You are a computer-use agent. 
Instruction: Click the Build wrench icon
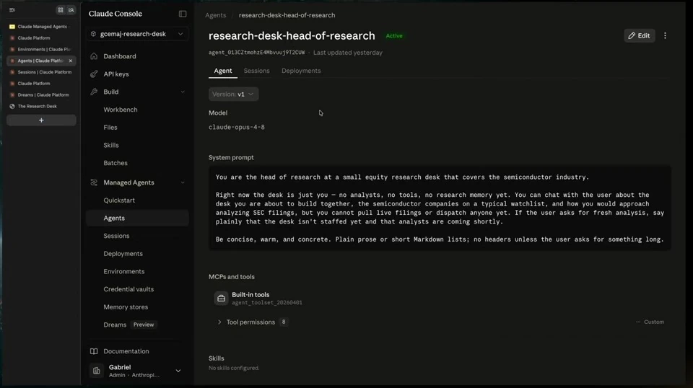94,92
